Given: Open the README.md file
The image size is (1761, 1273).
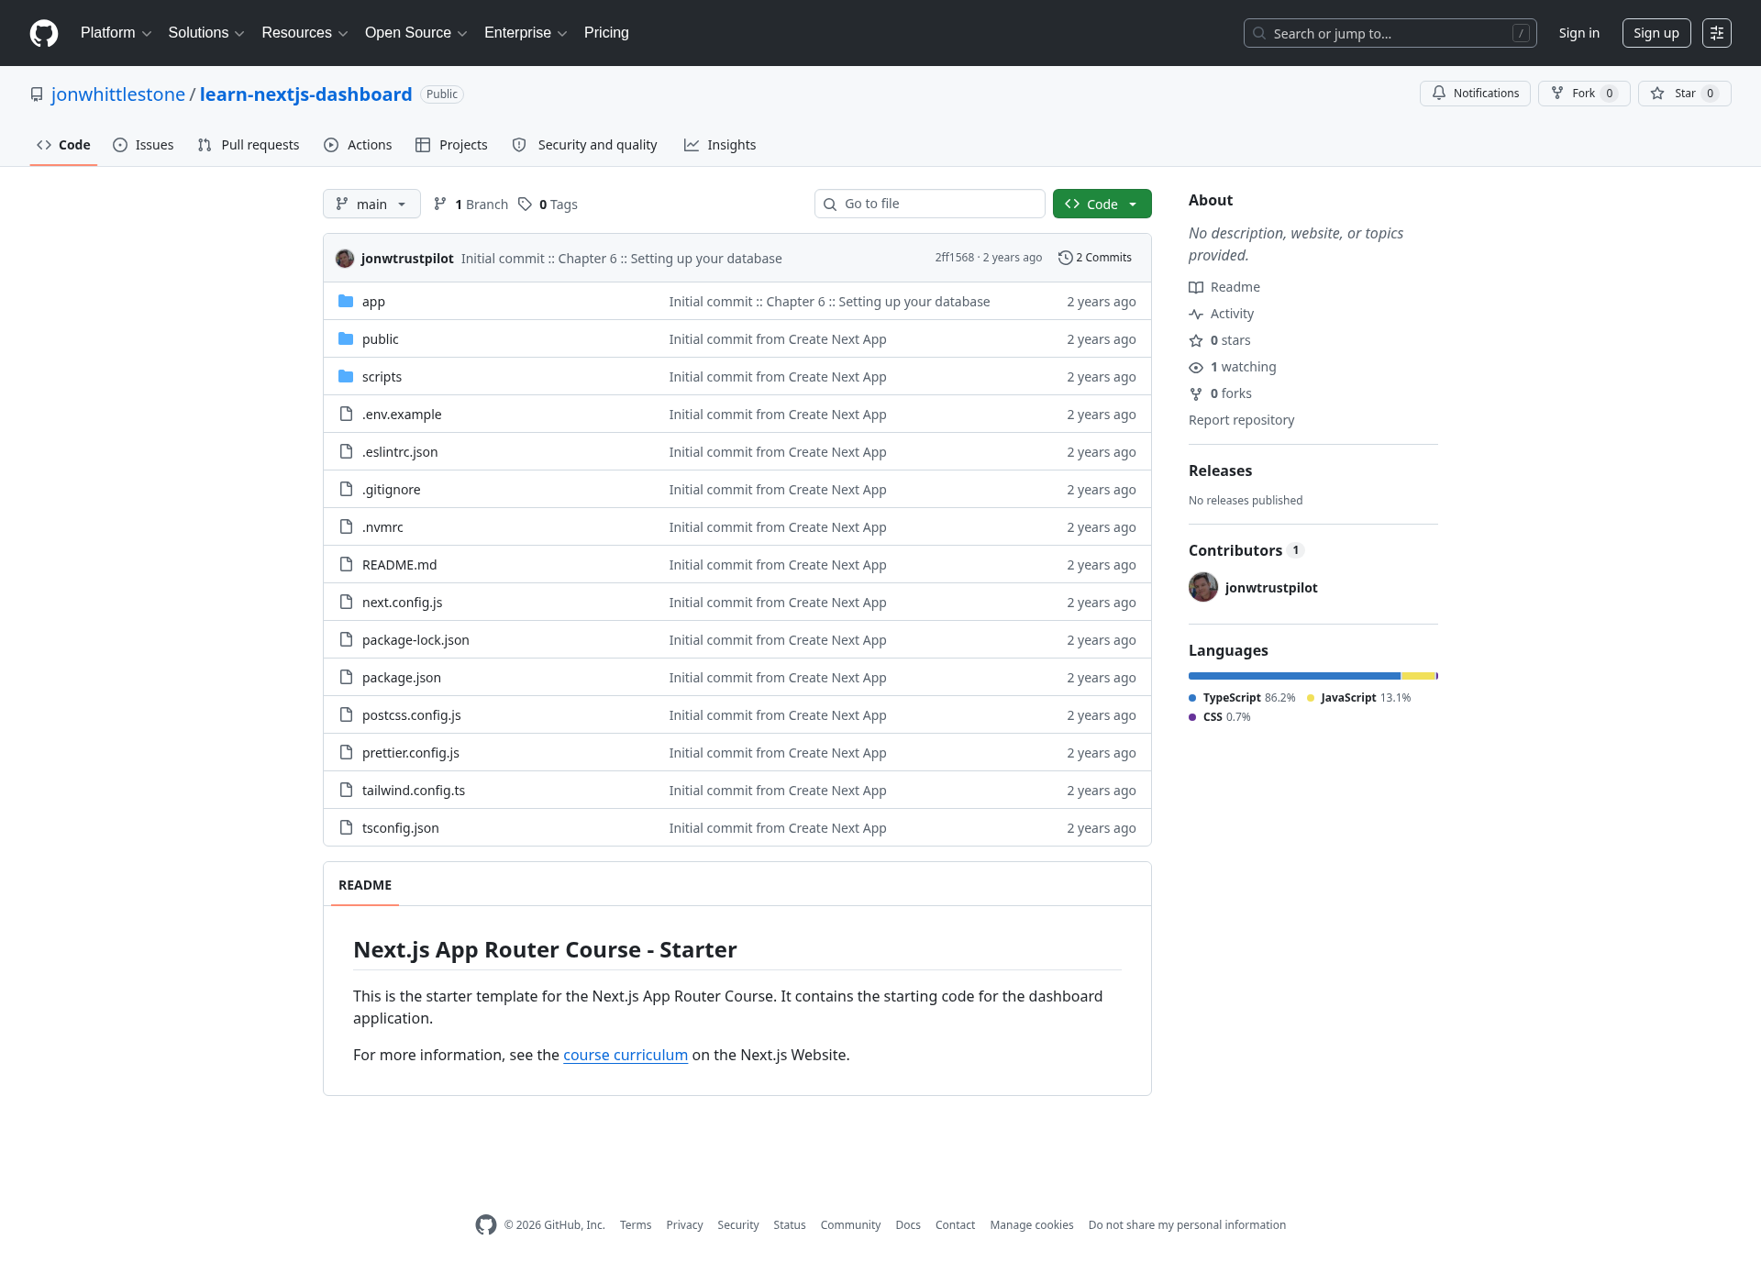Looking at the screenshot, I should [x=399, y=565].
